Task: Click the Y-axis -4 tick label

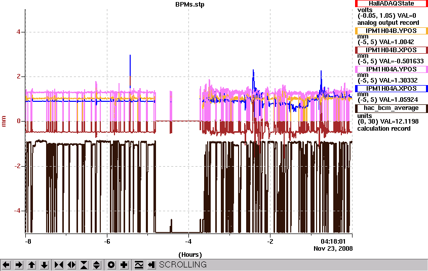Action: [17, 211]
